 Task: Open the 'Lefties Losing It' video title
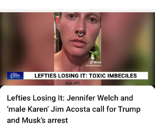pos(74,109)
